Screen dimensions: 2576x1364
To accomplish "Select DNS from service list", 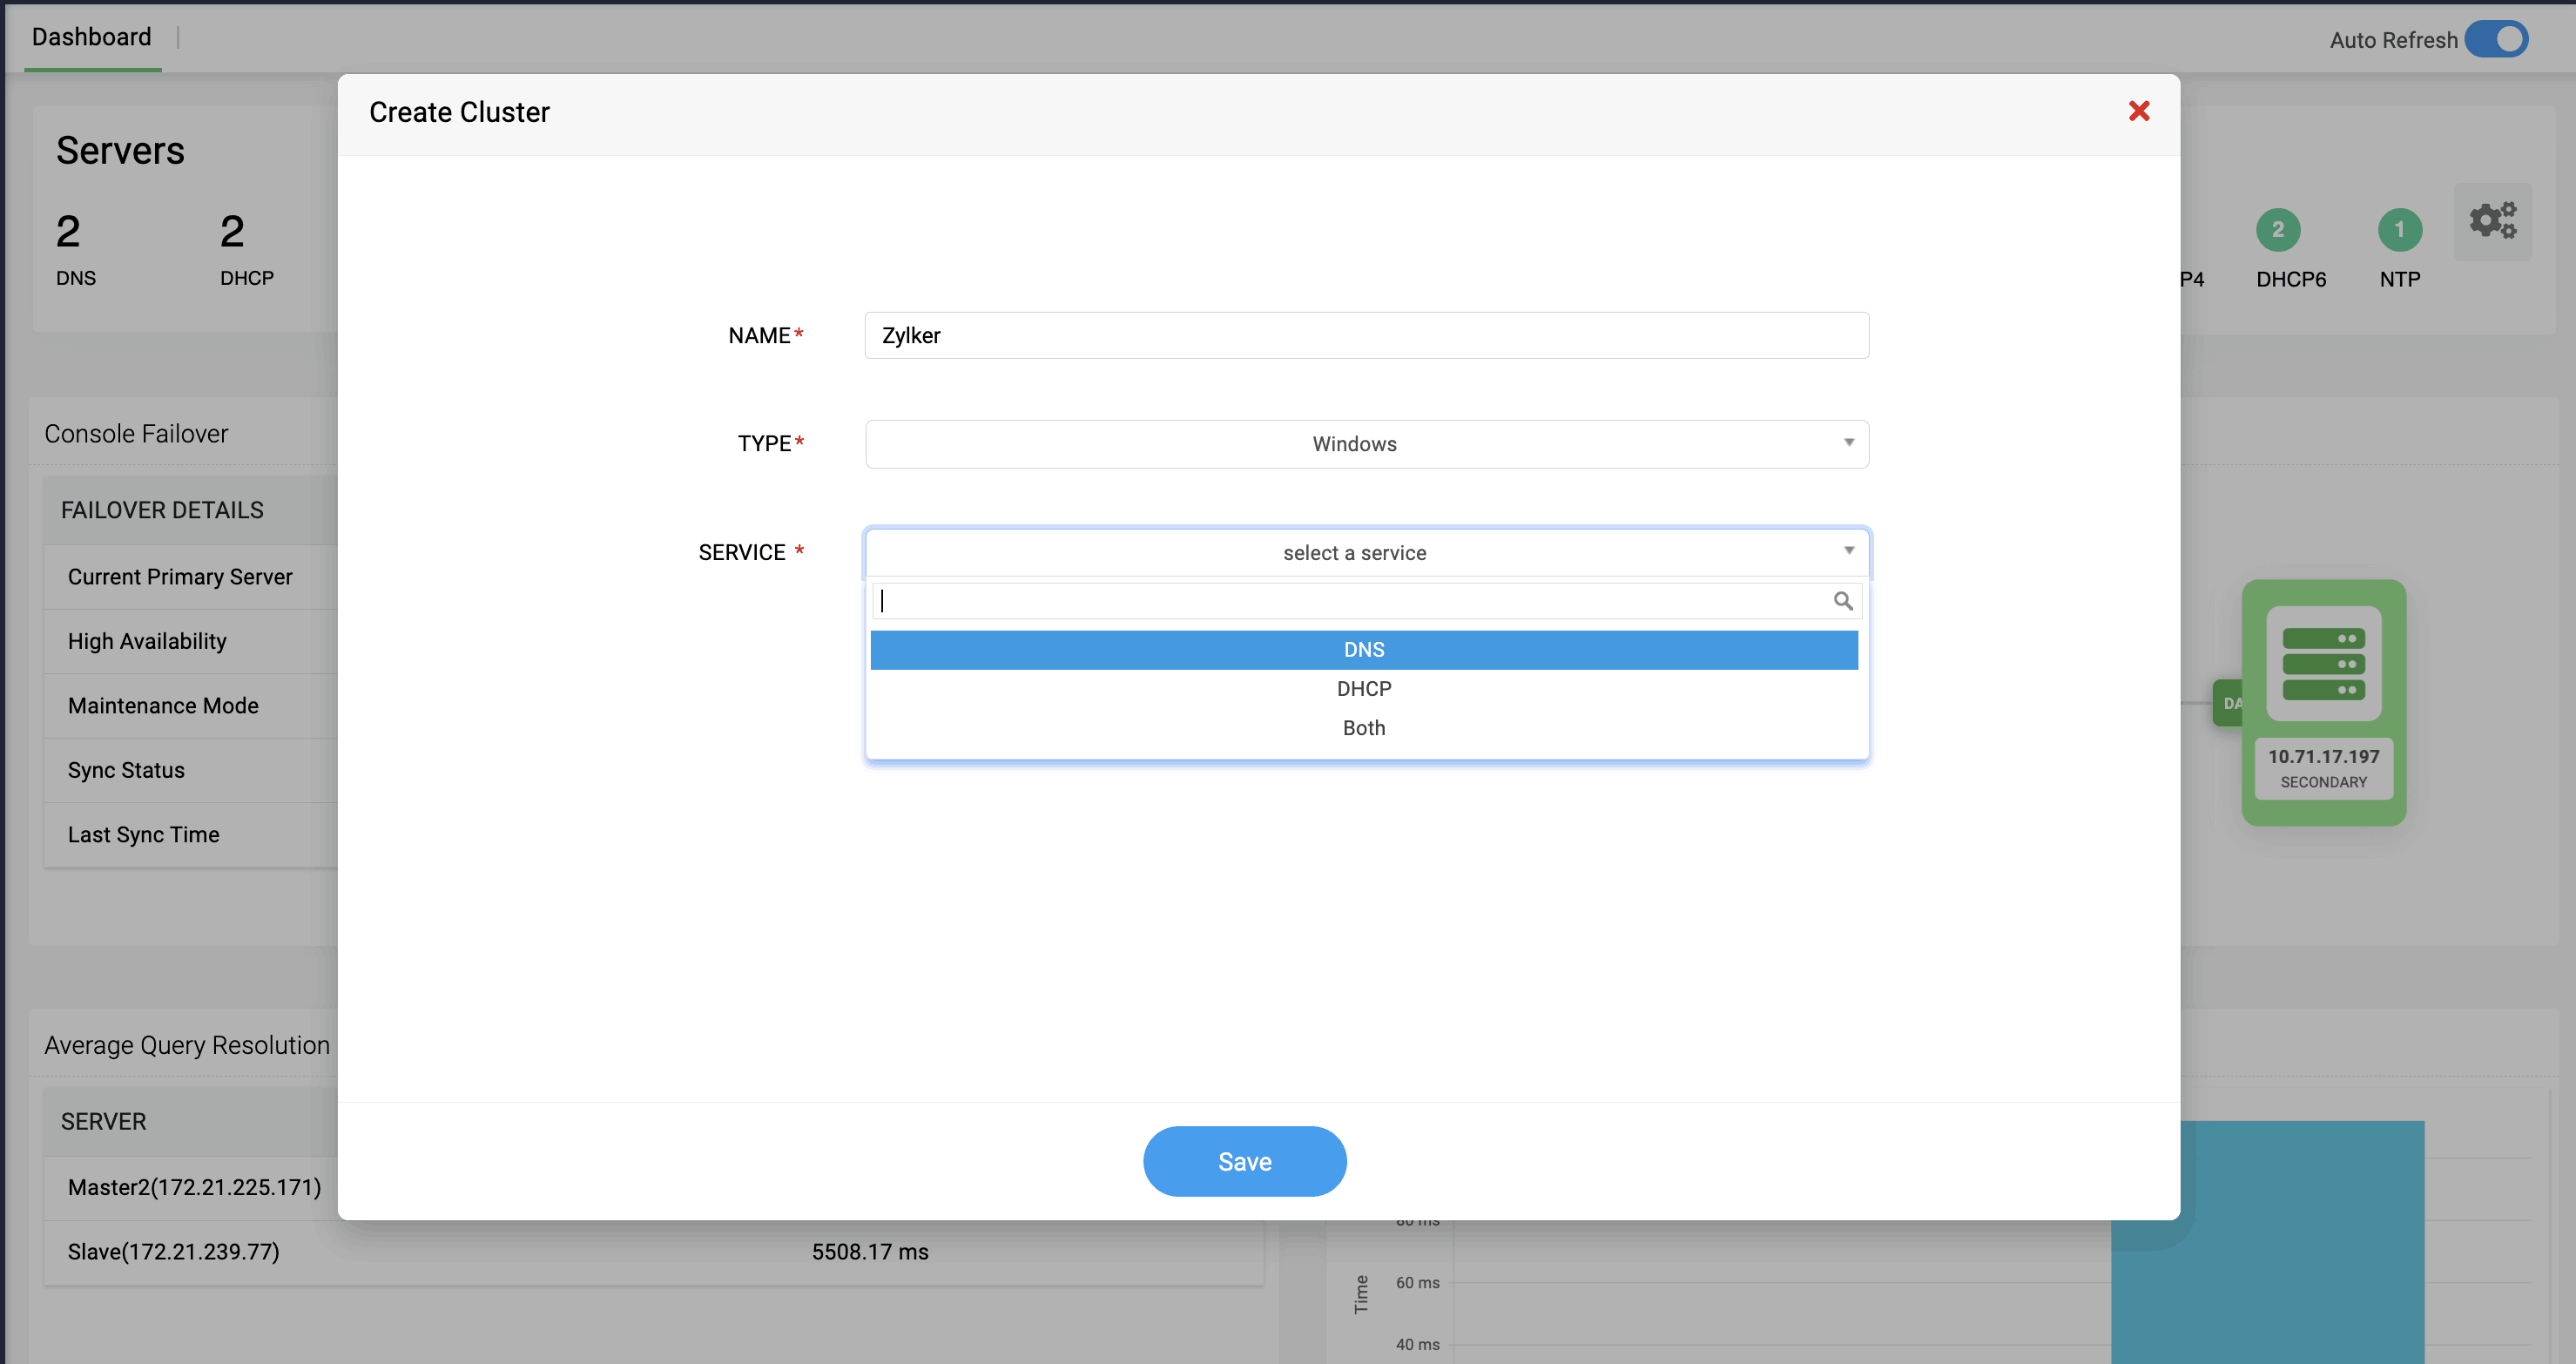I will pos(1363,650).
